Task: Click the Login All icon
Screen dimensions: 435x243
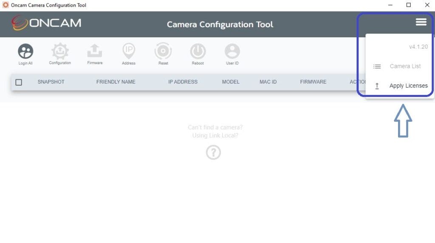Action: [25, 51]
